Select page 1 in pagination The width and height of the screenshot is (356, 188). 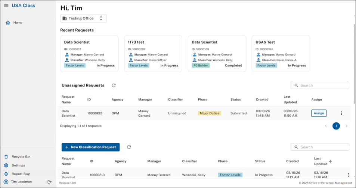[336, 126]
